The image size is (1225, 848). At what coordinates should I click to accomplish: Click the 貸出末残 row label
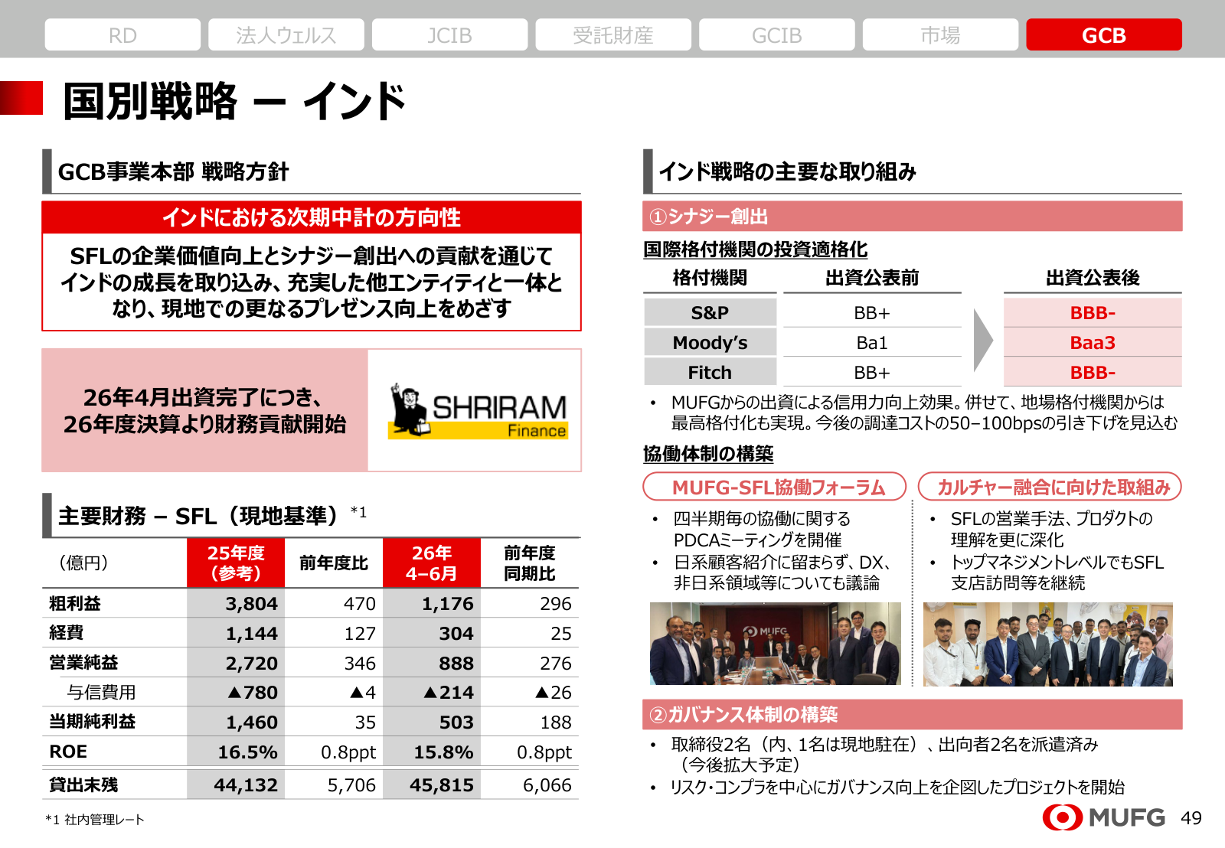click(x=83, y=784)
